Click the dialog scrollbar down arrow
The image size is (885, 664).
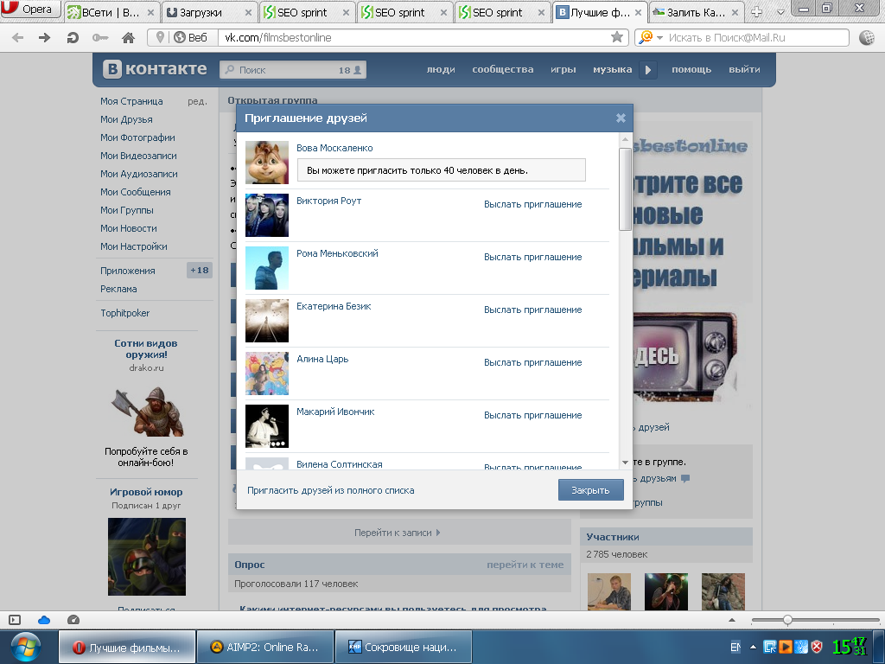625,463
